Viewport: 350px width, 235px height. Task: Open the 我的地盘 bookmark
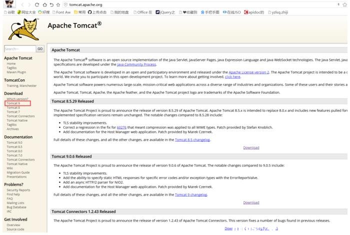pyautogui.click(x=119, y=12)
